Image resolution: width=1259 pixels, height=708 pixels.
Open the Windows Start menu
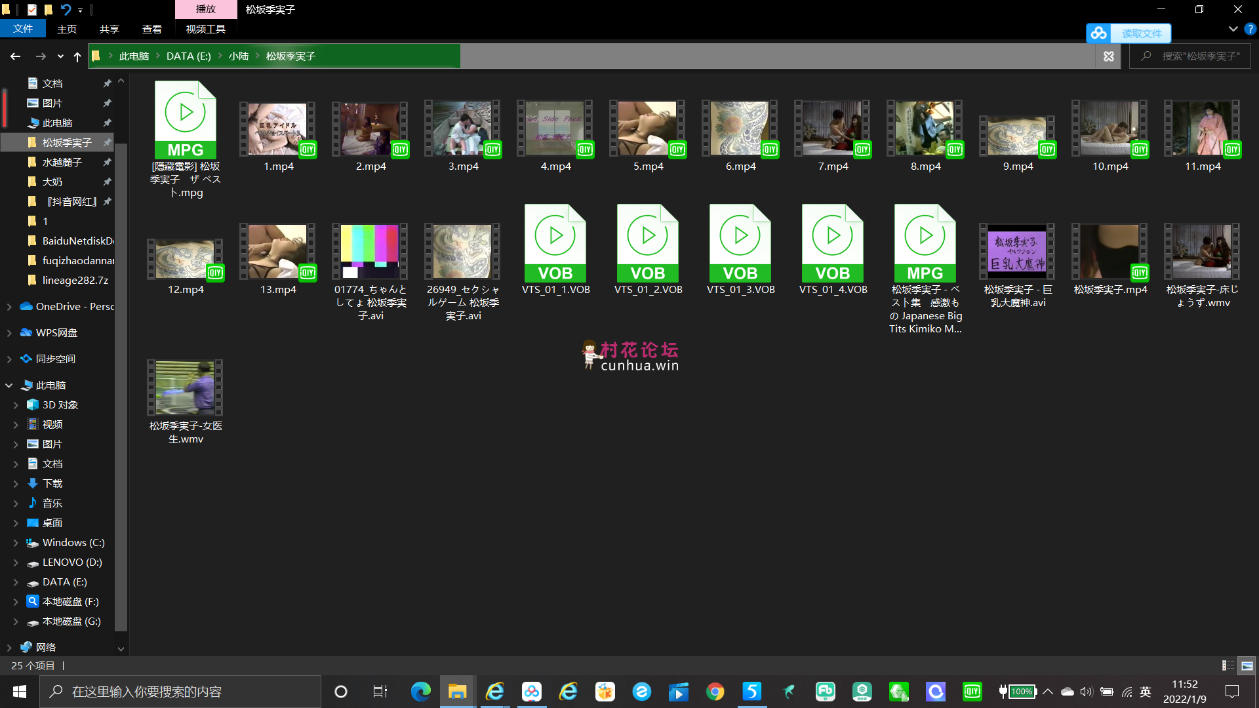coord(19,692)
